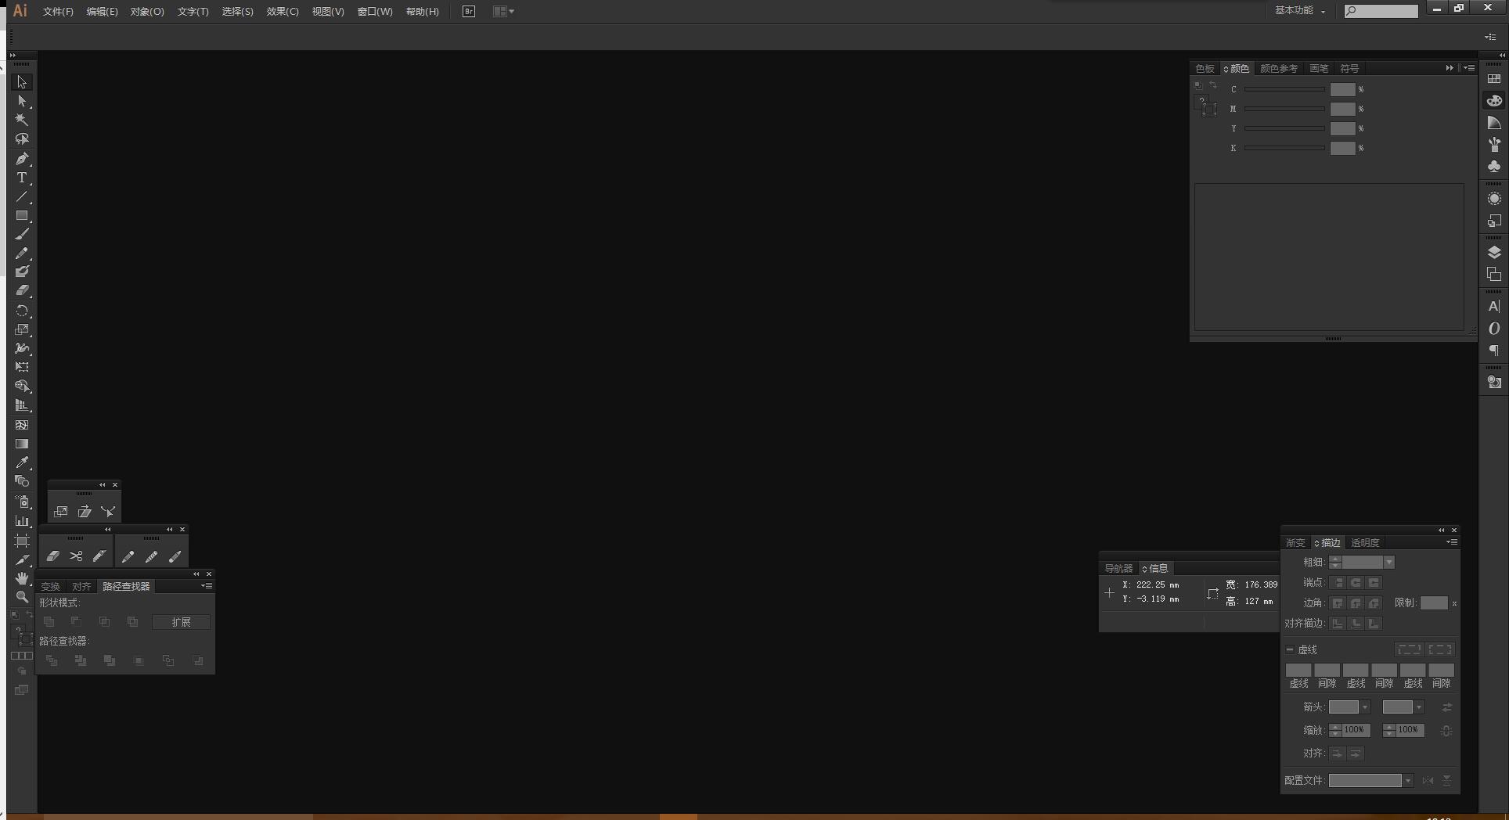Screen dimensions: 1509x820
Task: Select the Rectangle tool
Action: pyautogui.click(x=22, y=215)
